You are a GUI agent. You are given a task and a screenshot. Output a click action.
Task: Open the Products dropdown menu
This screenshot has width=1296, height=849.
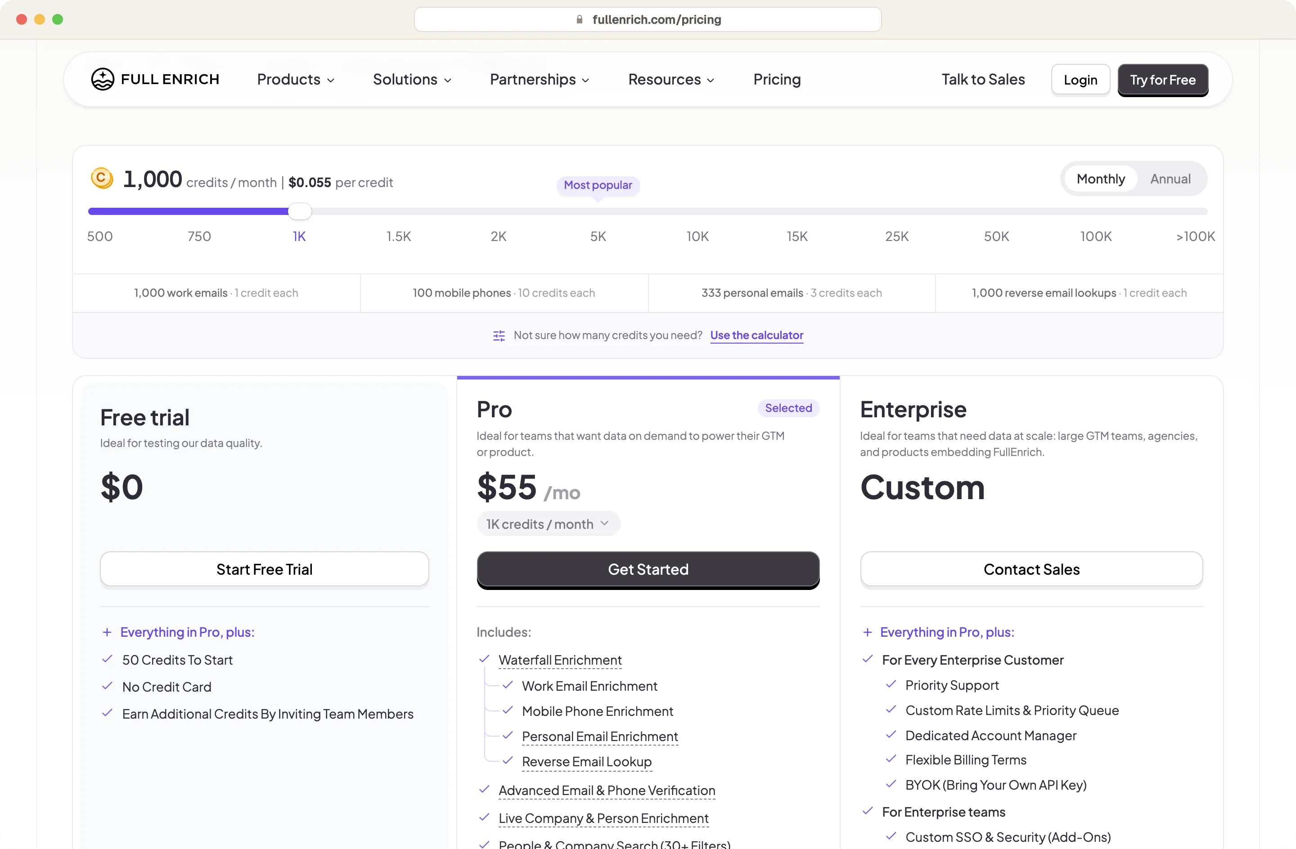tap(296, 80)
